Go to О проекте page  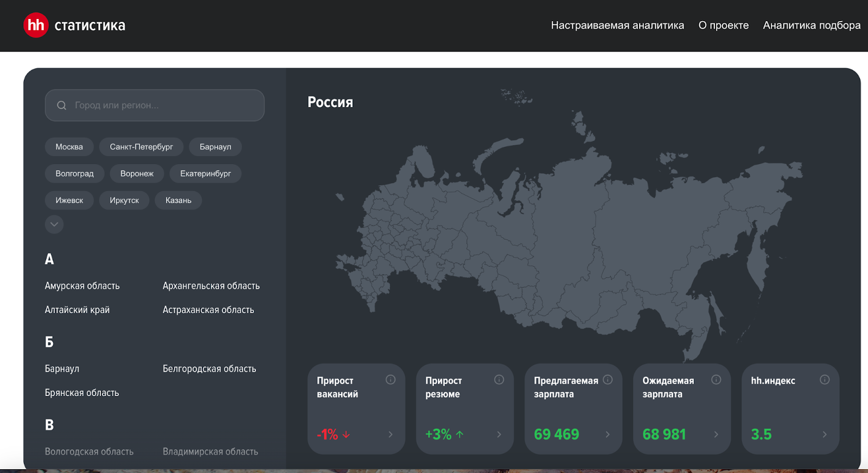tap(723, 25)
